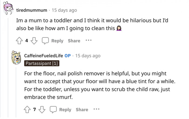
Task: Click the OP label beside CaffeineFueledLife
Action: (x=67, y=56)
